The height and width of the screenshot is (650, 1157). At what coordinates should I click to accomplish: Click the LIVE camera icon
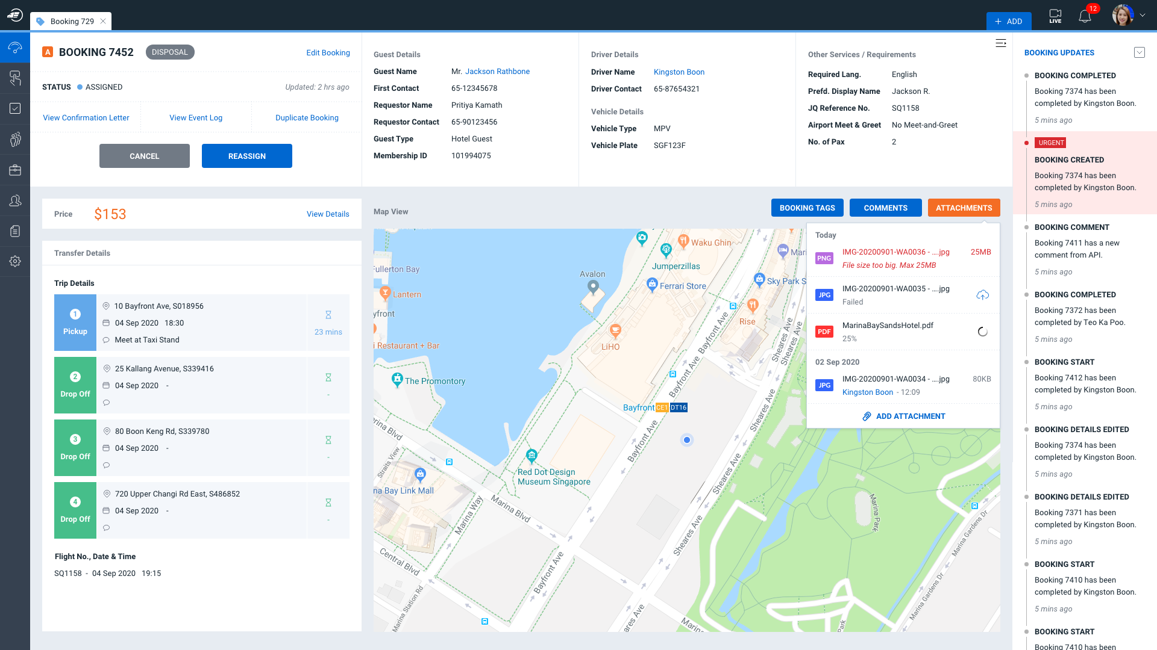coord(1055,16)
